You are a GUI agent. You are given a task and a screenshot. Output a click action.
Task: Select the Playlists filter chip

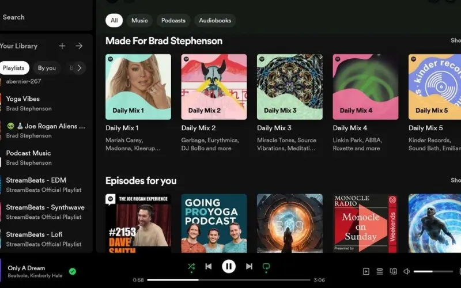(x=14, y=68)
